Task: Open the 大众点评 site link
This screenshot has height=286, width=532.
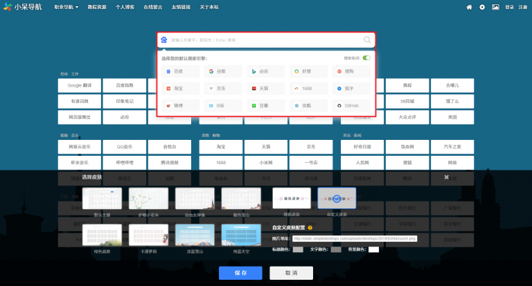Action: point(407,117)
